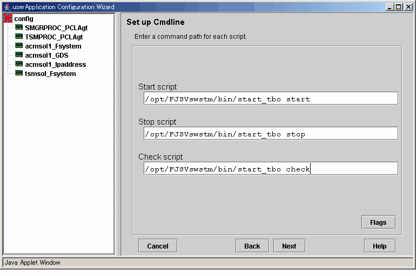Select tsmsol_Fsystem tree entry
The height and width of the screenshot is (276, 416).
click(x=50, y=73)
